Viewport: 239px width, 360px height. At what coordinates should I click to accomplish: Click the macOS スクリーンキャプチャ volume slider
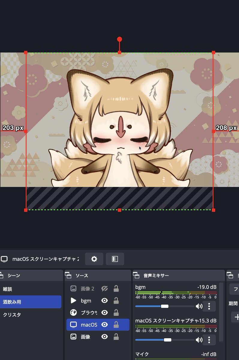pyautogui.click(x=164, y=340)
